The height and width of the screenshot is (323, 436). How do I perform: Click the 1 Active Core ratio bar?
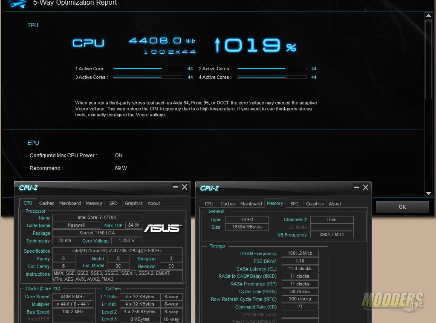coord(148,69)
